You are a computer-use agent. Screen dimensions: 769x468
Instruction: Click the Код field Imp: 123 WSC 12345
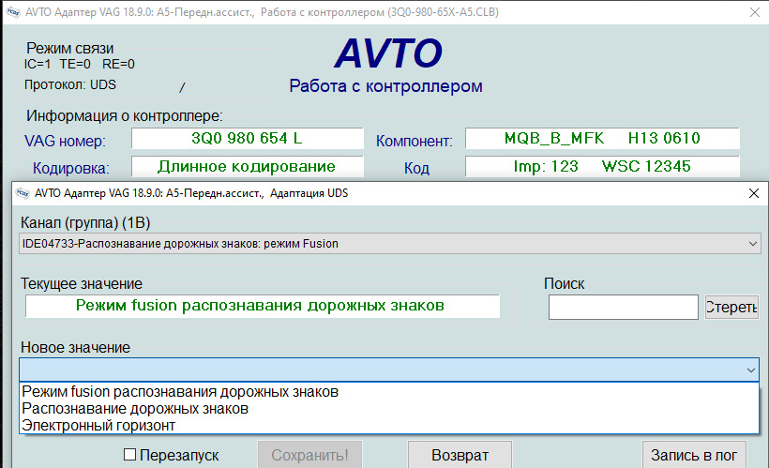click(x=602, y=166)
